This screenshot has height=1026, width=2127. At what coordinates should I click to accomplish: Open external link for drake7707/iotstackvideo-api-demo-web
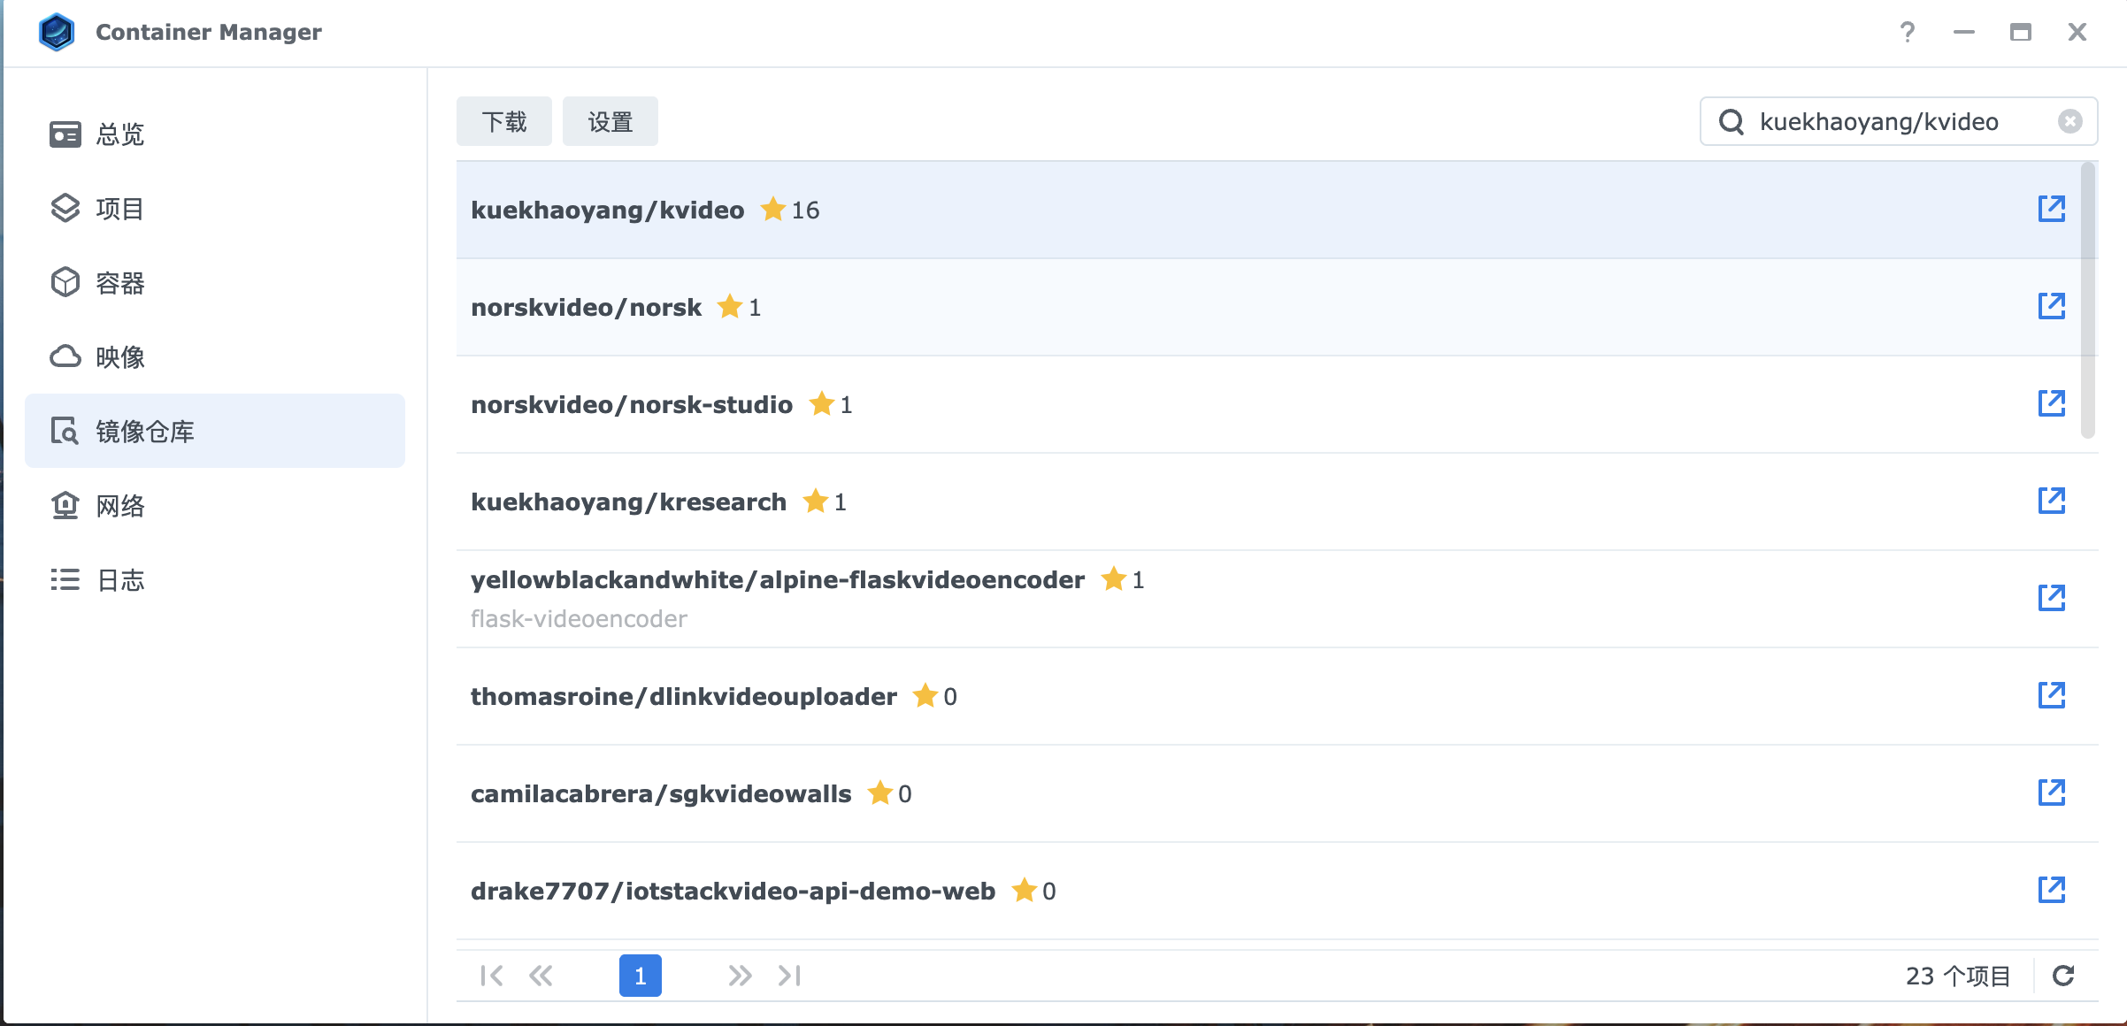[x=2051, y=890]
